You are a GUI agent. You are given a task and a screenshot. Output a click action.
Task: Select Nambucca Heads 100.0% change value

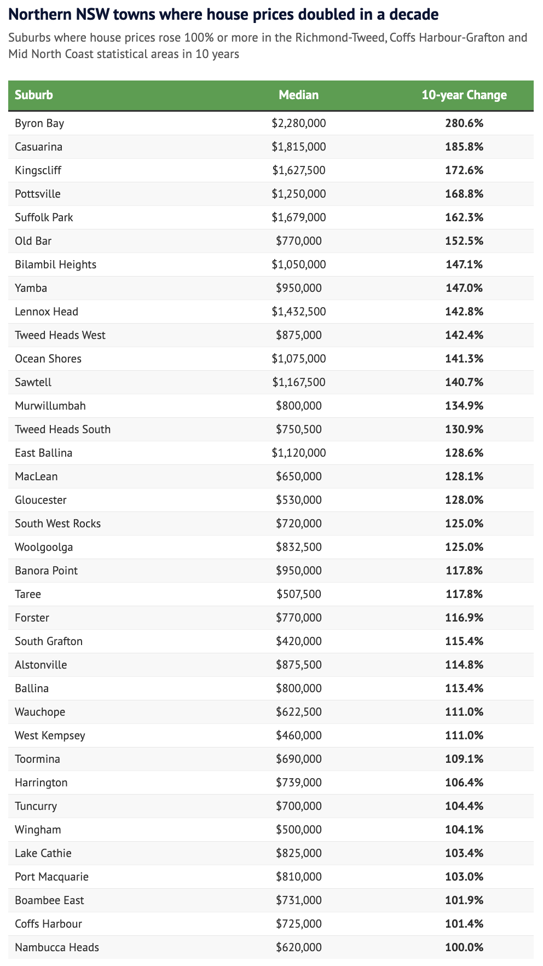[x=464, y=947]
